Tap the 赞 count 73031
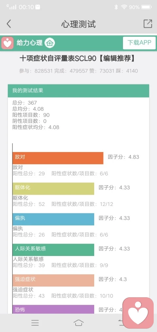157x332 pixels. pos(102,71)
